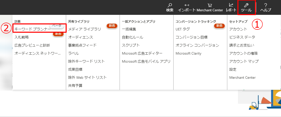The width and height of the screenshot is (281, 117).
Task: Select UET タグ entry
Action: pyautogui.click(x=182, y=29)
